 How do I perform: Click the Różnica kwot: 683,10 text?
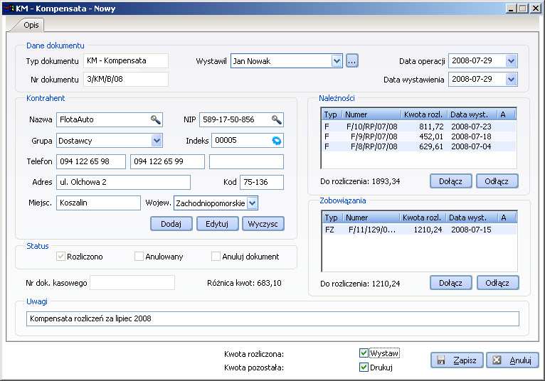tap(244, 283)
